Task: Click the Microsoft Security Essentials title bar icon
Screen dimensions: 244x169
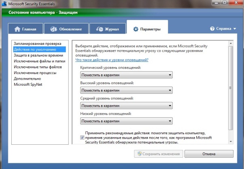Action: coord(4,4)
